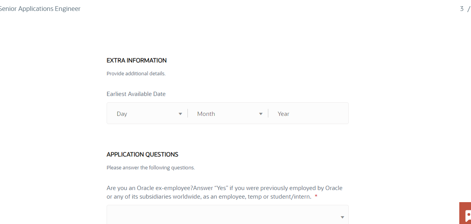Image resolution: width=471 pixels, height=224 pixels.
Task: Click the divider between Month and Year
Action: [268, 114]
